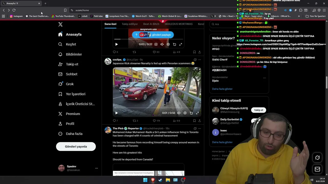Open #FGO trending topic
Viewport: 328px width, 184px height.
[x=216, y=49]
